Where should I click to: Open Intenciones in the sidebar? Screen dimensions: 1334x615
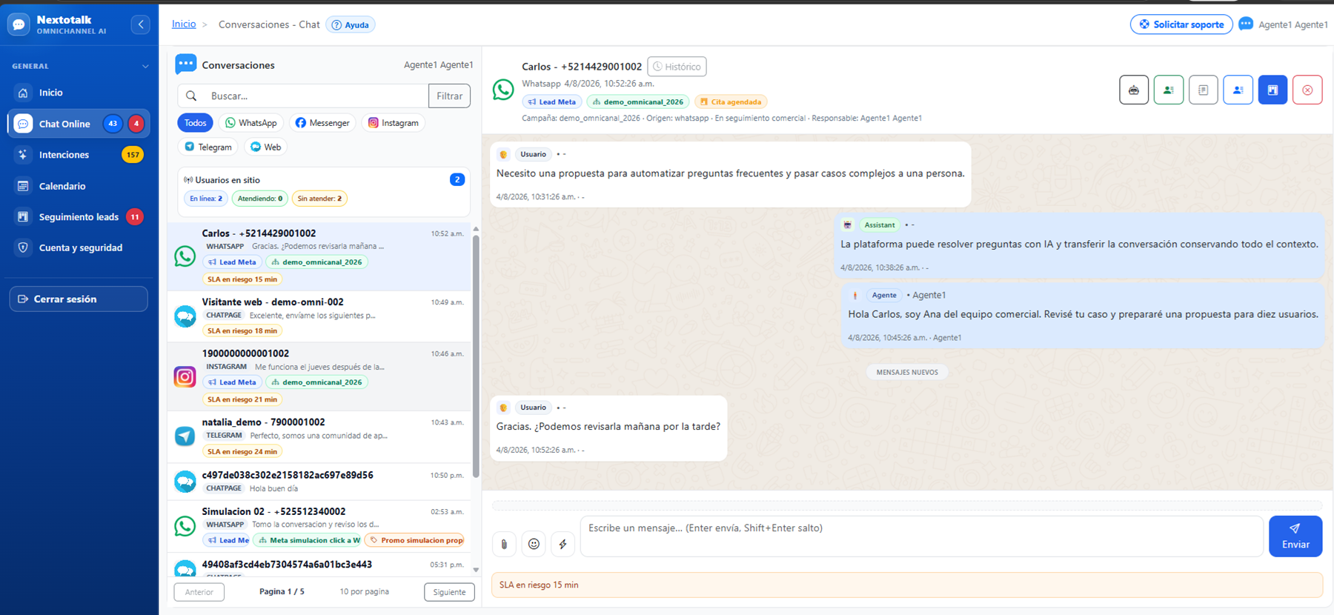click(x=79, y=155)
